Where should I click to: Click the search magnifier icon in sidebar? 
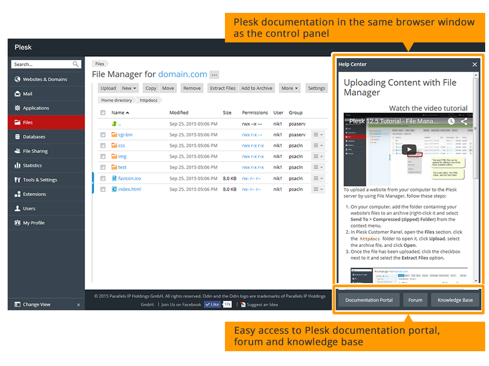pos(76,64)
